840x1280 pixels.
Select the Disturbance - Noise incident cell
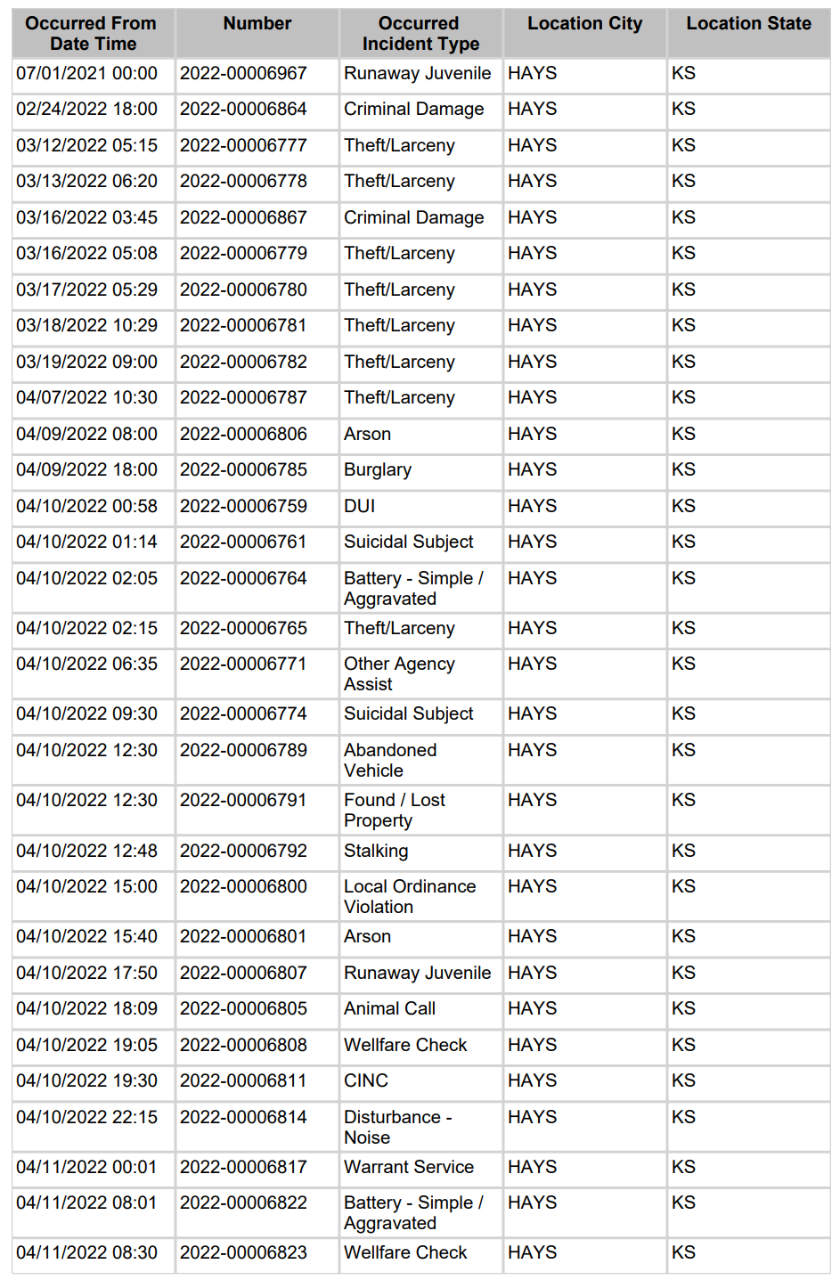397,1128
